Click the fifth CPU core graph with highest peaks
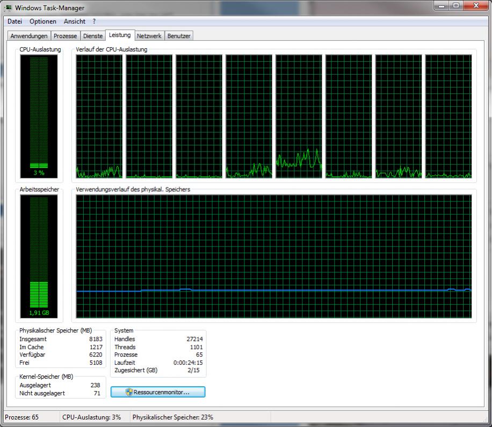 [x=299, y=117]
